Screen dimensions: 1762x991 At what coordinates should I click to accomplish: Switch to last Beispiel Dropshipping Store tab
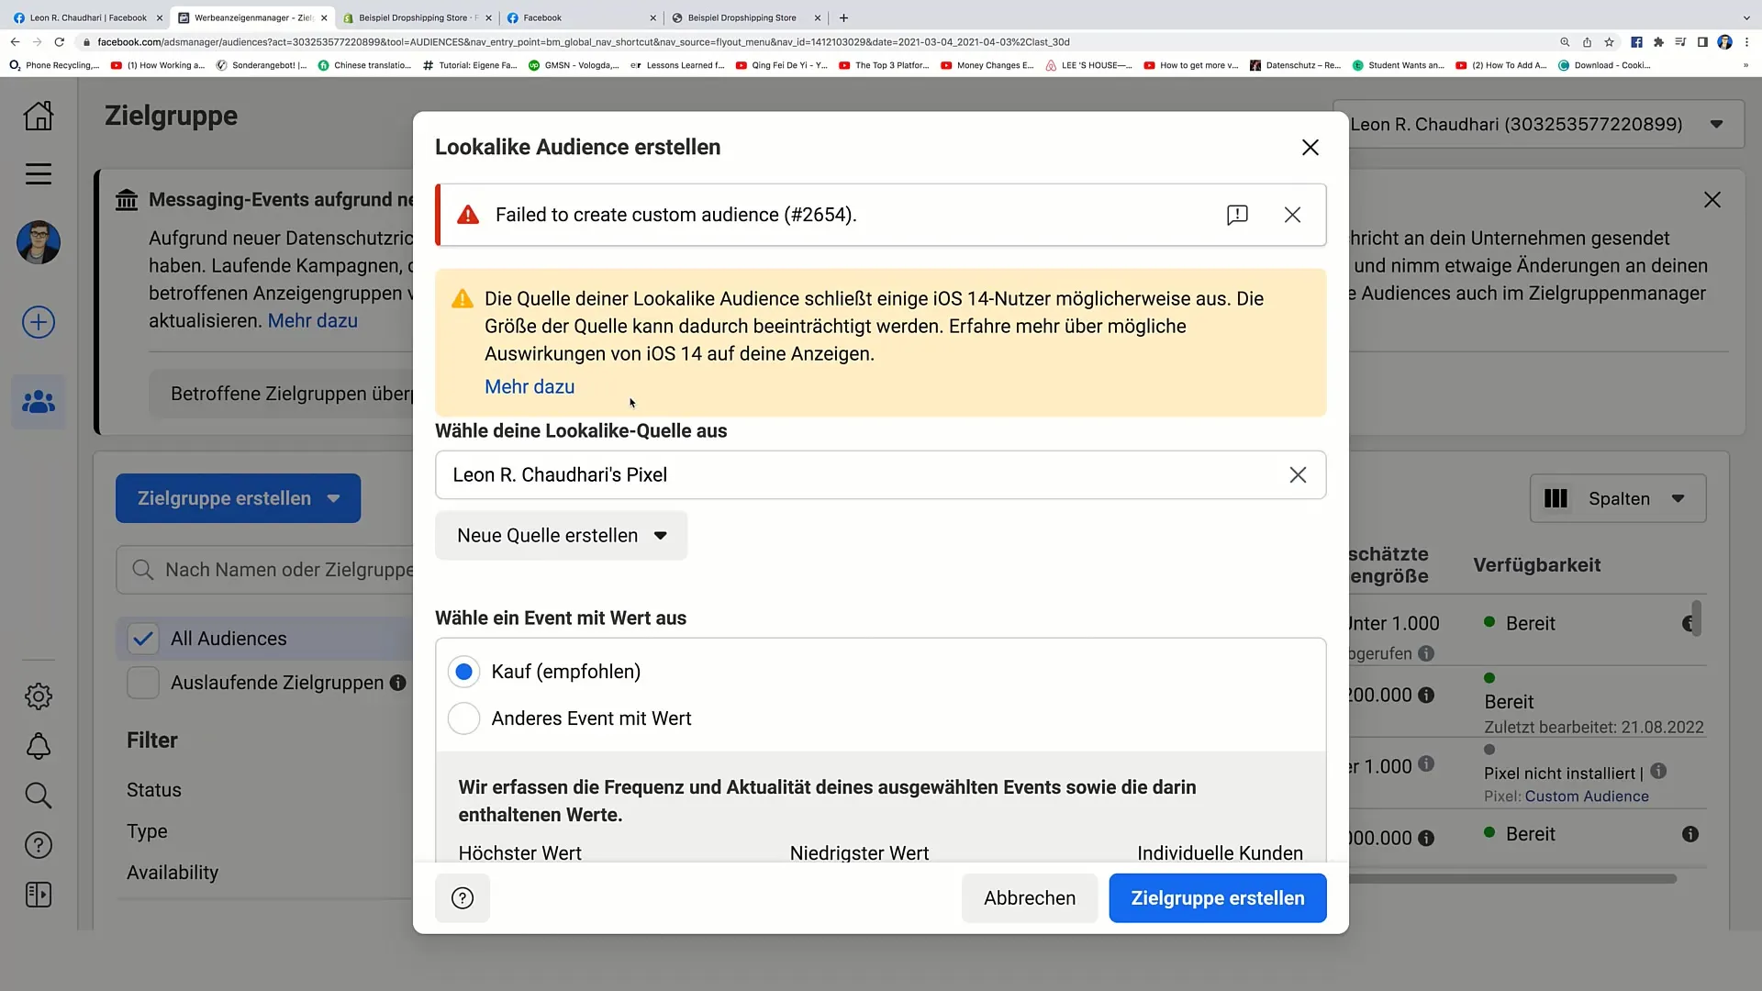[x=746, y=17]
